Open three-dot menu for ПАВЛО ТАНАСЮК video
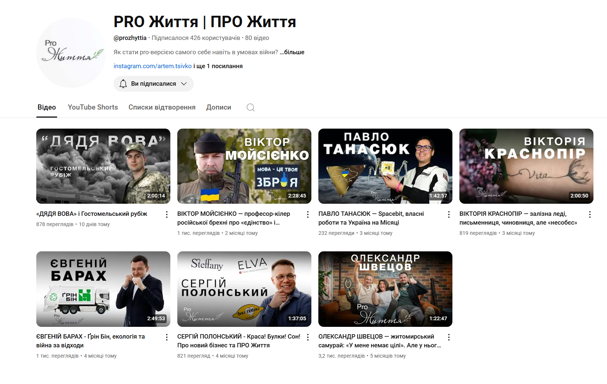 (449, 214)
